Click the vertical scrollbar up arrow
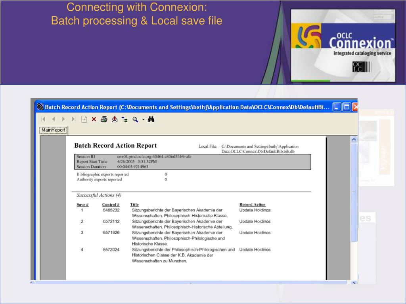Image resolution: width=406 pixels, height=304 pixels. pyautogui.click(x=354, y=140)
